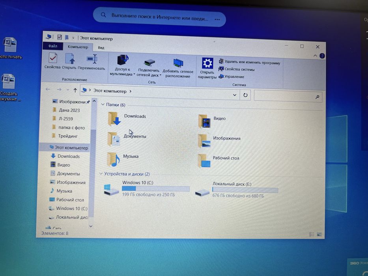Click the refresh button
This screenshot has width=368, height=276.
pos(245,95)
